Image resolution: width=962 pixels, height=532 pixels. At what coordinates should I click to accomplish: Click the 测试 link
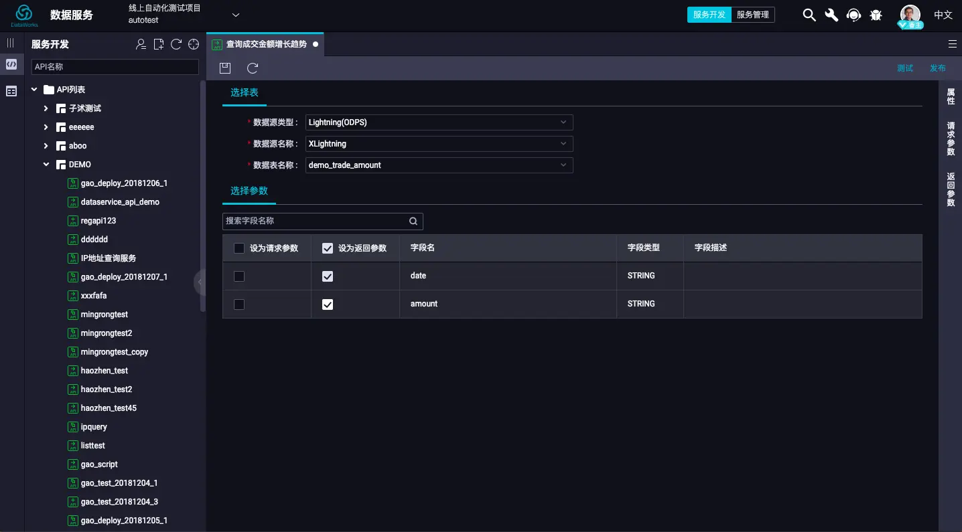coord(905,68)
